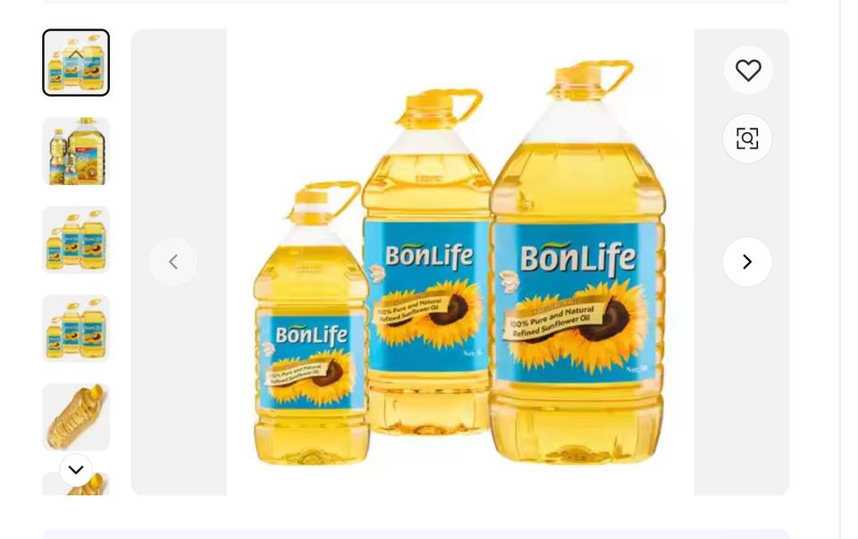Select thumbnail of tilted single bottle
Viewport: 858px width, 539px height.
(x=76, y=417)
